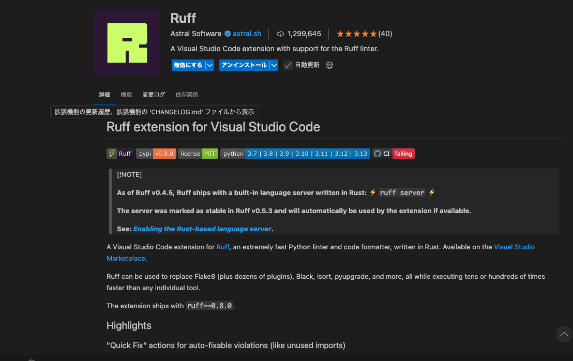Click the Ruff extension for Visual Studio Code heading

[x=213, y=127]
